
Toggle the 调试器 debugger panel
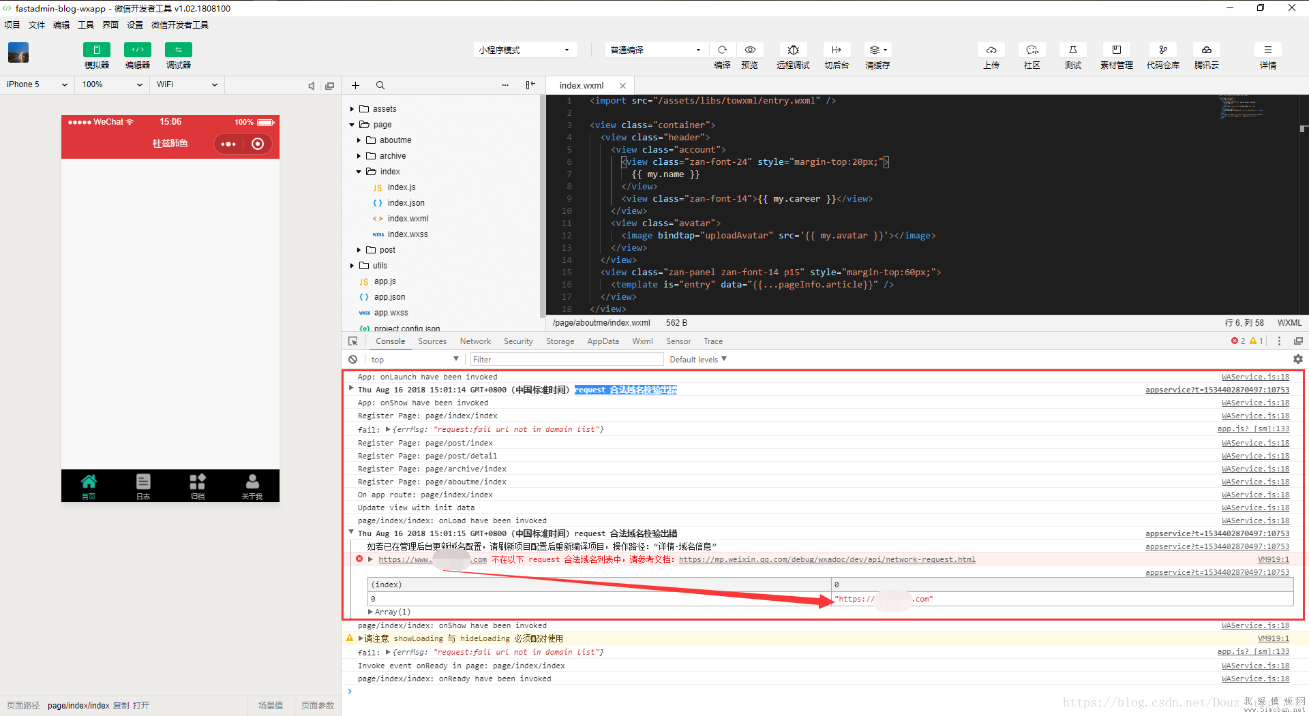[x=178, y=50]
